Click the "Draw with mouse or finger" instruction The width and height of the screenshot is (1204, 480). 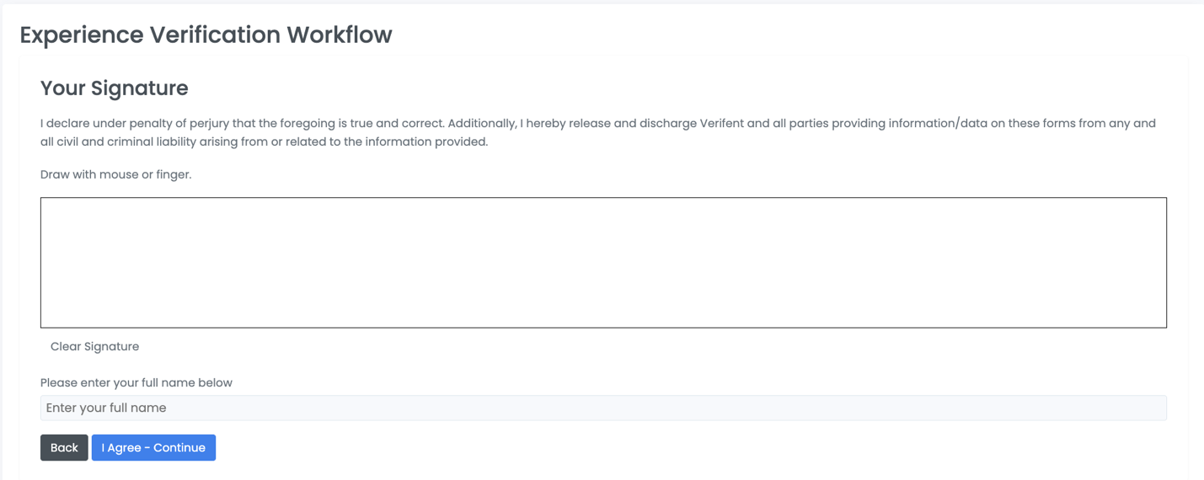coord(116,175)
